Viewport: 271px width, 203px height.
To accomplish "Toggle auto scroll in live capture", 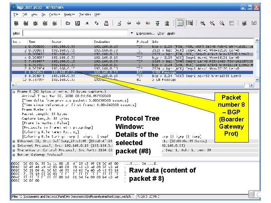I will click(190, 23).
